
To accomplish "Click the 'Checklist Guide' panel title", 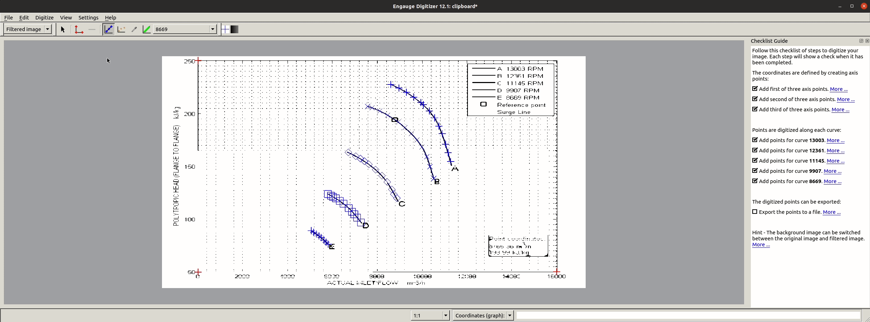I will (769, 41).
